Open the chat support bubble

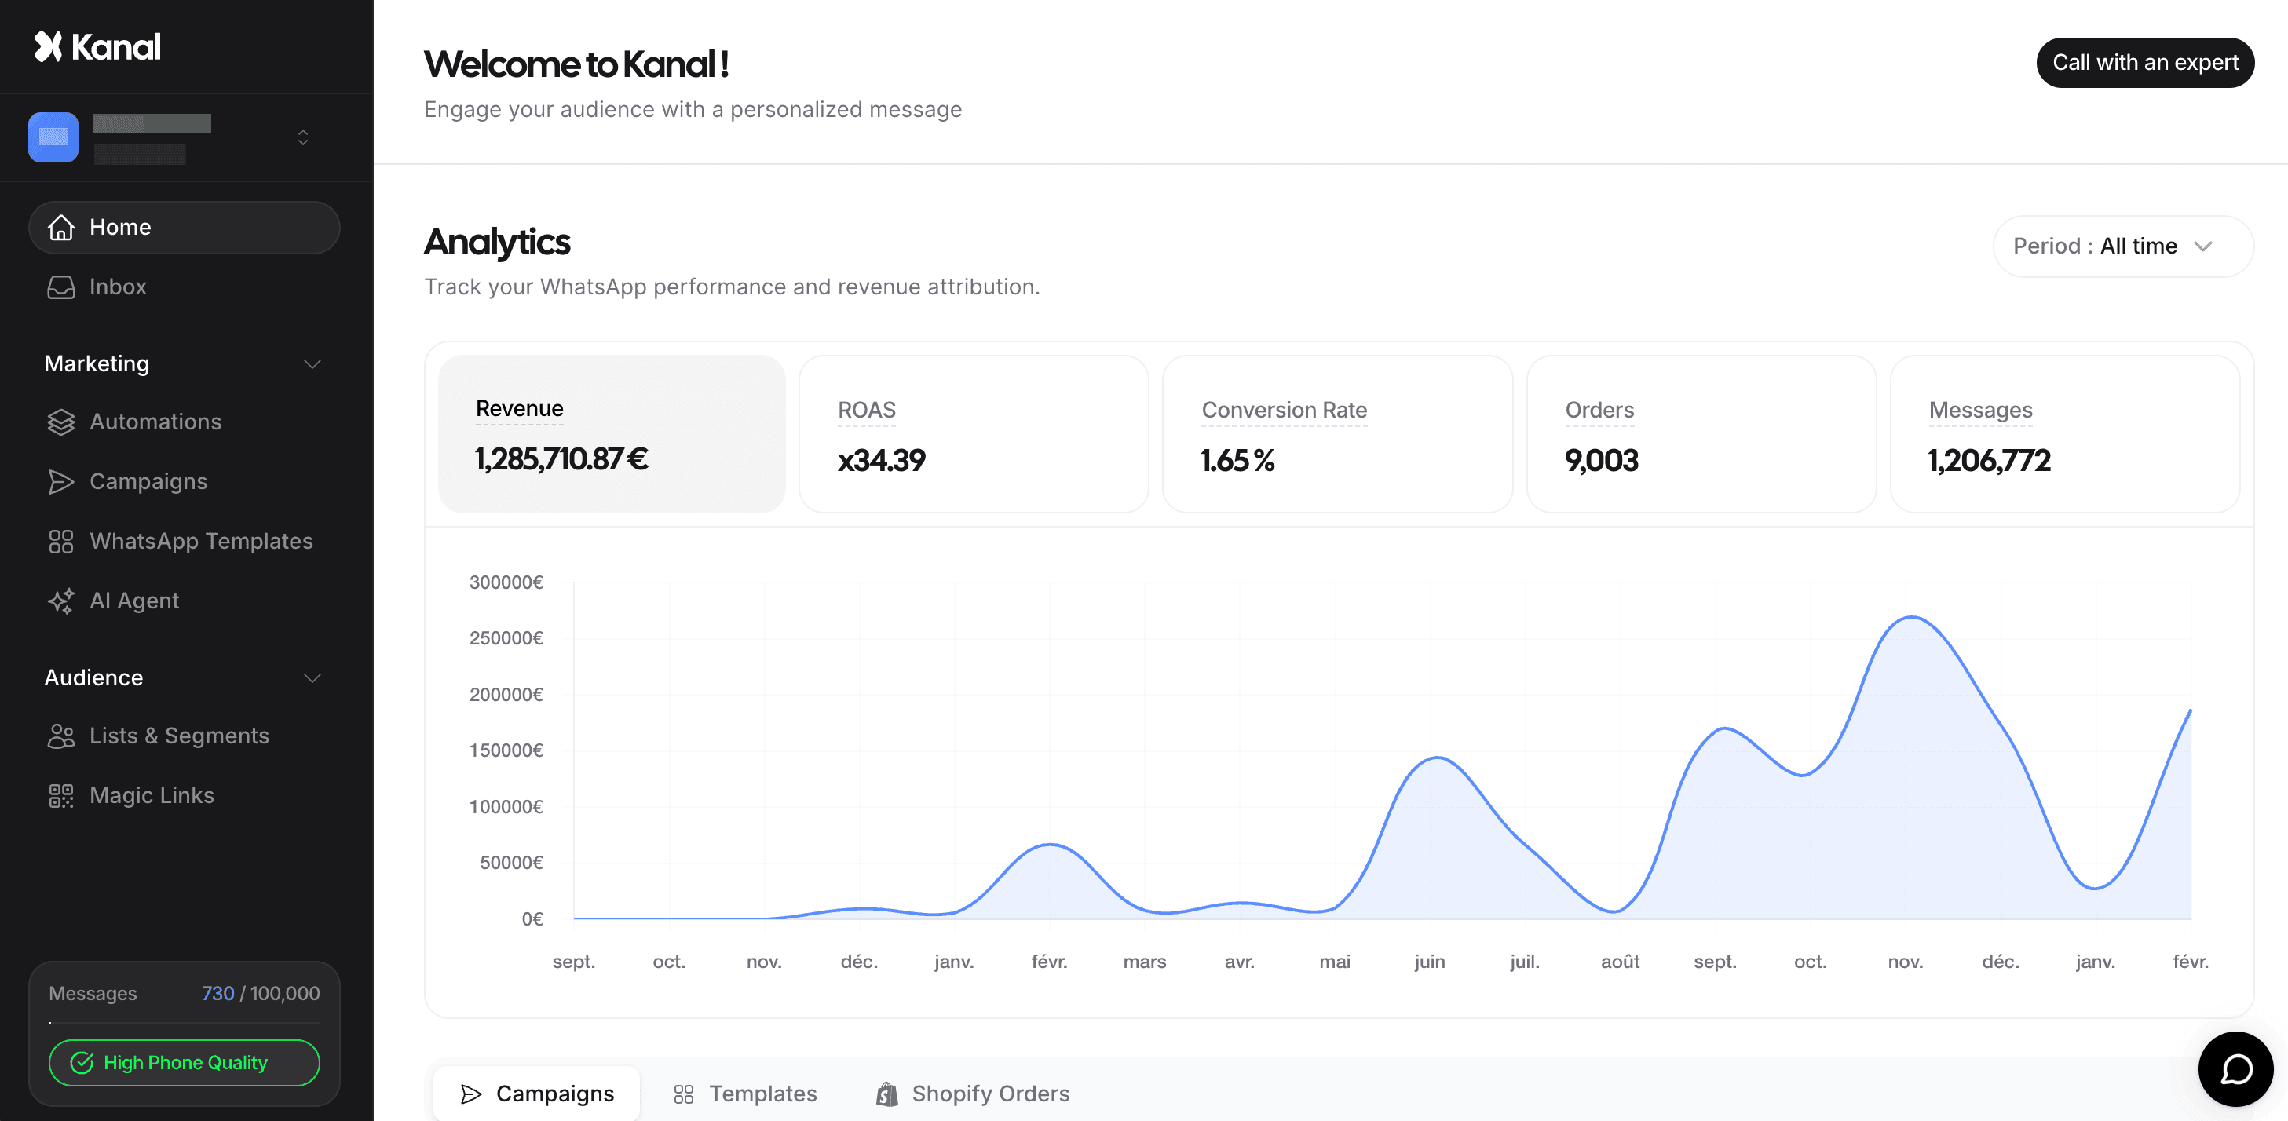pos(2235,1068)
